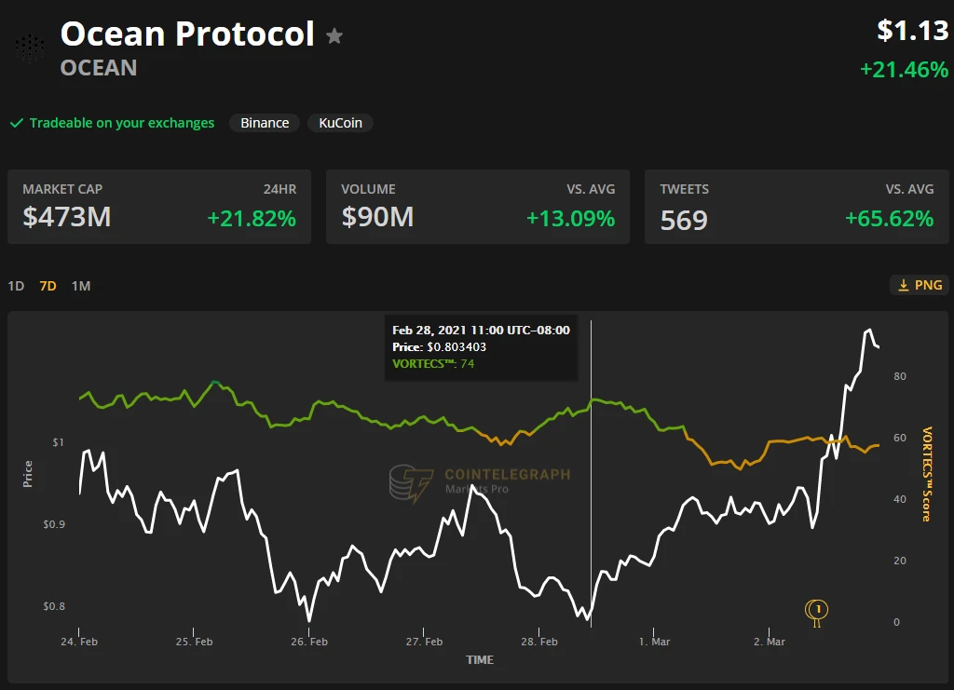Screen dimensions: 954x690
Task: Click VS. AVG label in tweets card
Action: (909, 189)
